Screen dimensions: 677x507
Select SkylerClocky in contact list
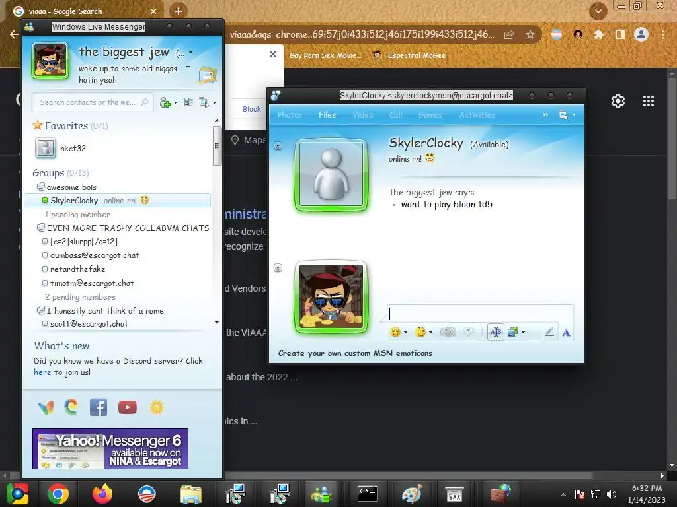pos(118,201)
